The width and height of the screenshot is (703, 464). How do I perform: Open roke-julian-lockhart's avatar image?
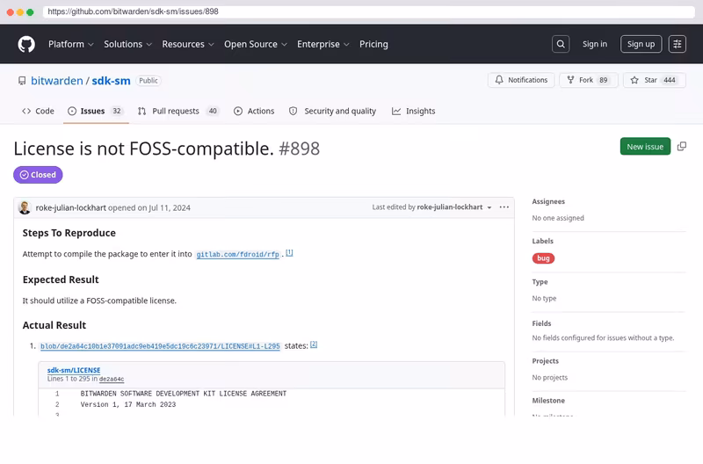point(25,207)
